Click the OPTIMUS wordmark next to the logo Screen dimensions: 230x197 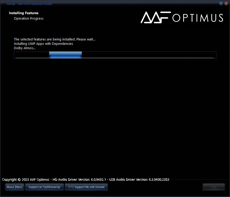pos(198,18)
